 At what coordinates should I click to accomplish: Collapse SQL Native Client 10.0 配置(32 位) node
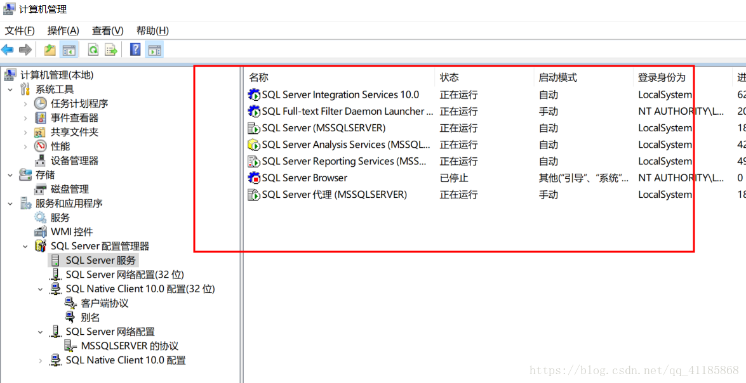tap(41, 289)
